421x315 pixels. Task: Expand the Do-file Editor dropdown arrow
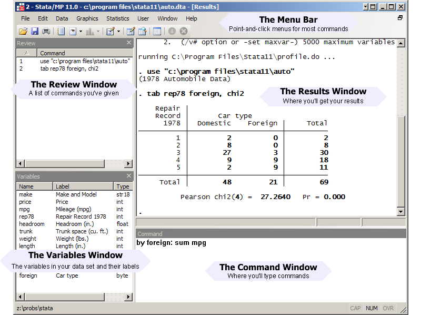(118, 32)
